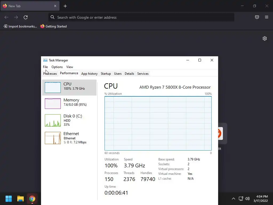
Task: Open network status tray icon
Action: tap(241, 199)
